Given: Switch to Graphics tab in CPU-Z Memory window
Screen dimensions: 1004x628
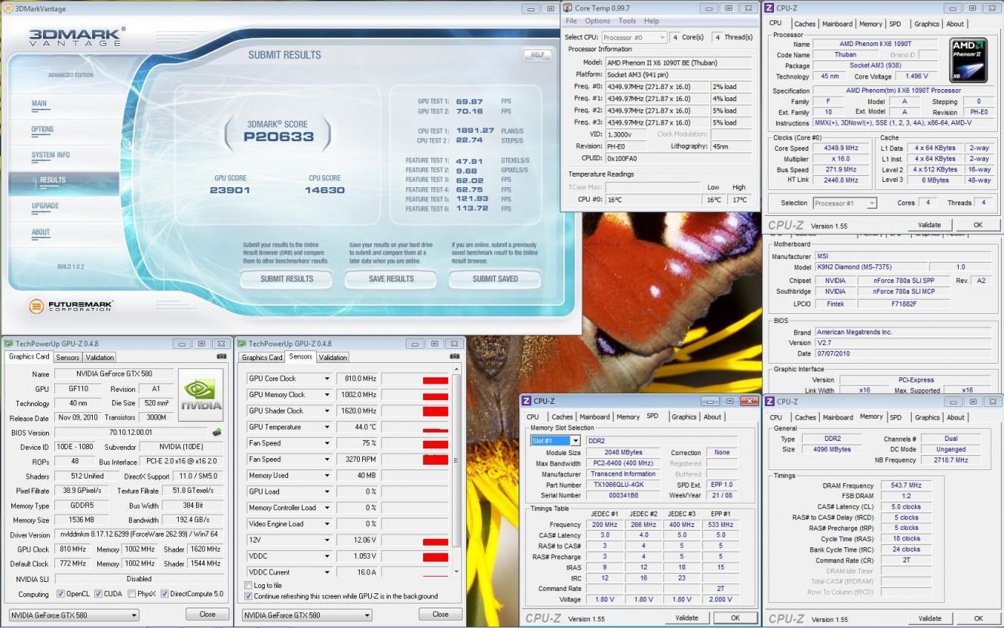Looking at the screenshot, I should pyautogui.click(x=927, y=417).
